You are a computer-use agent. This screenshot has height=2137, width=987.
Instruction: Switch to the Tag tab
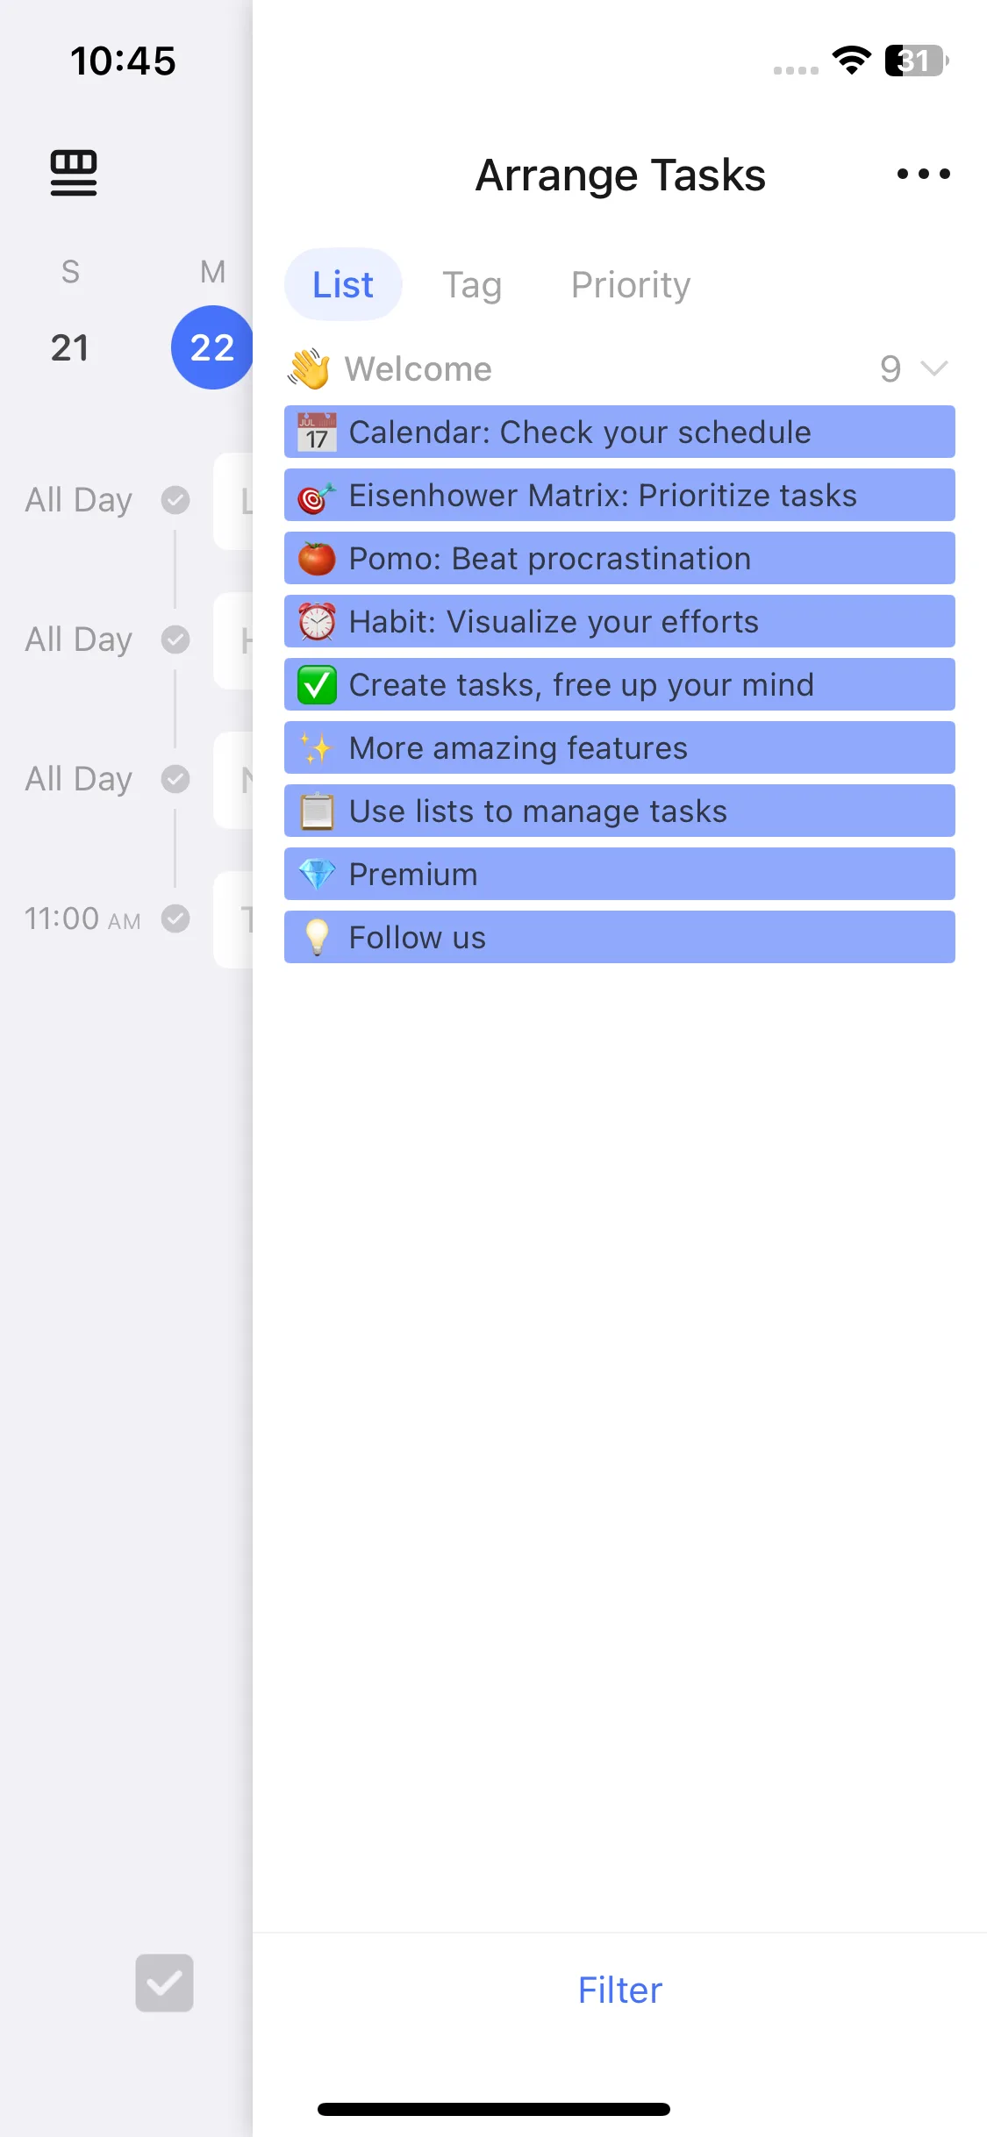pyautogui.click(x=472, y=285)
